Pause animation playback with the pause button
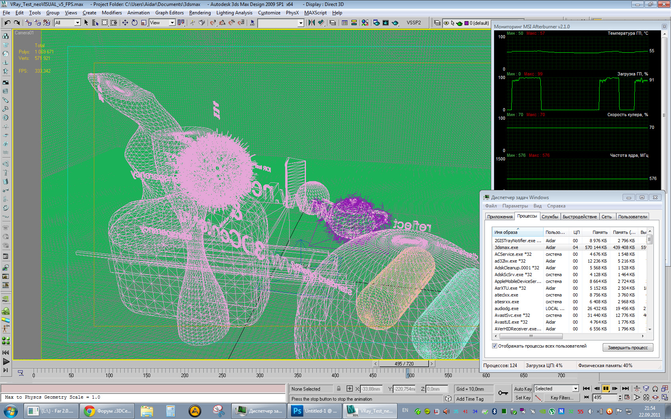 [x=606, y=389]
